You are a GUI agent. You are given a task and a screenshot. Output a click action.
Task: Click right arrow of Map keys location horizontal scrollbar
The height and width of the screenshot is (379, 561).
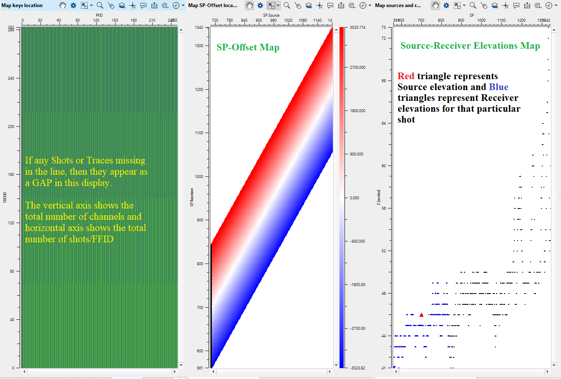pyautogui.click(x=175, y=371)
